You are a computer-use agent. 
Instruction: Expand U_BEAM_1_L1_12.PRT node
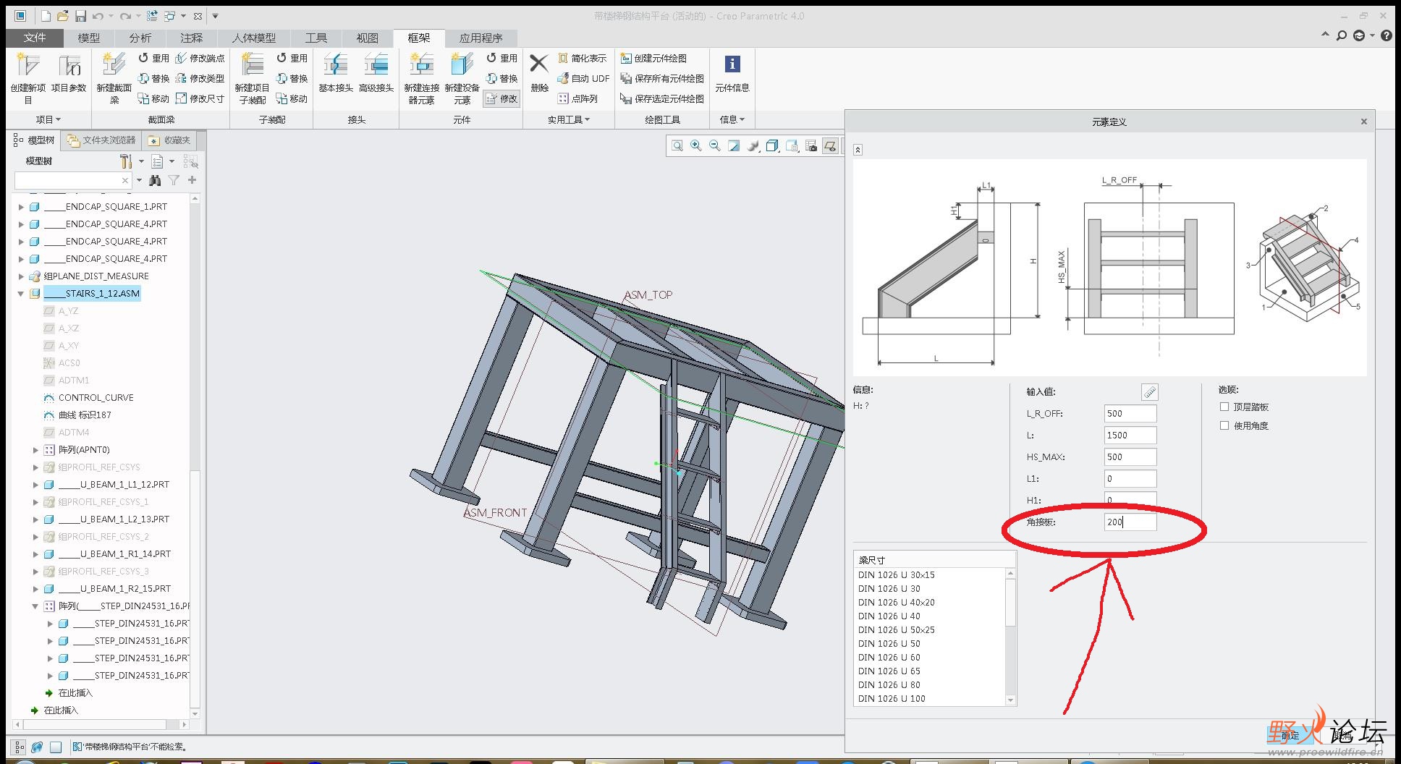tap(35, 485)
